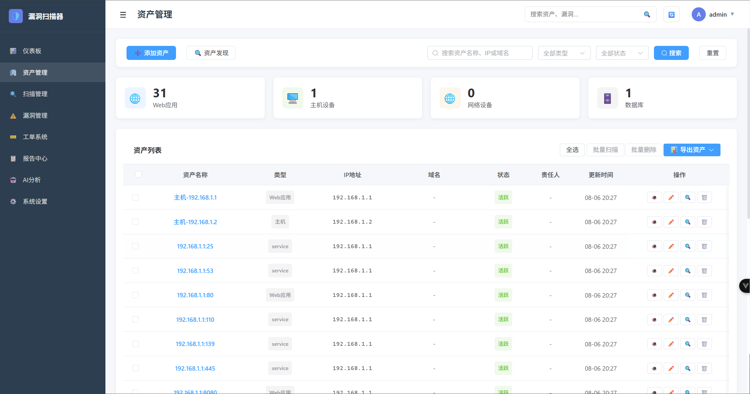This screenshot has width=750, height=394.
Task: Open 扫描管理 in the sidebar menu
Action: pyautogui.click(x=35, y=94)
